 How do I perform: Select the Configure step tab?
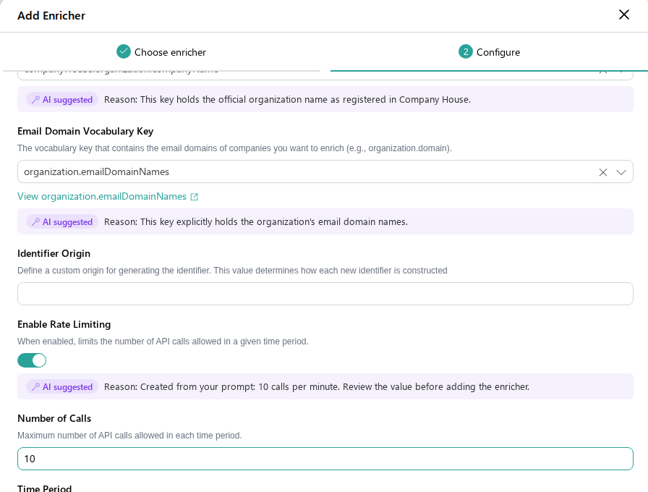tap(490, 52)
